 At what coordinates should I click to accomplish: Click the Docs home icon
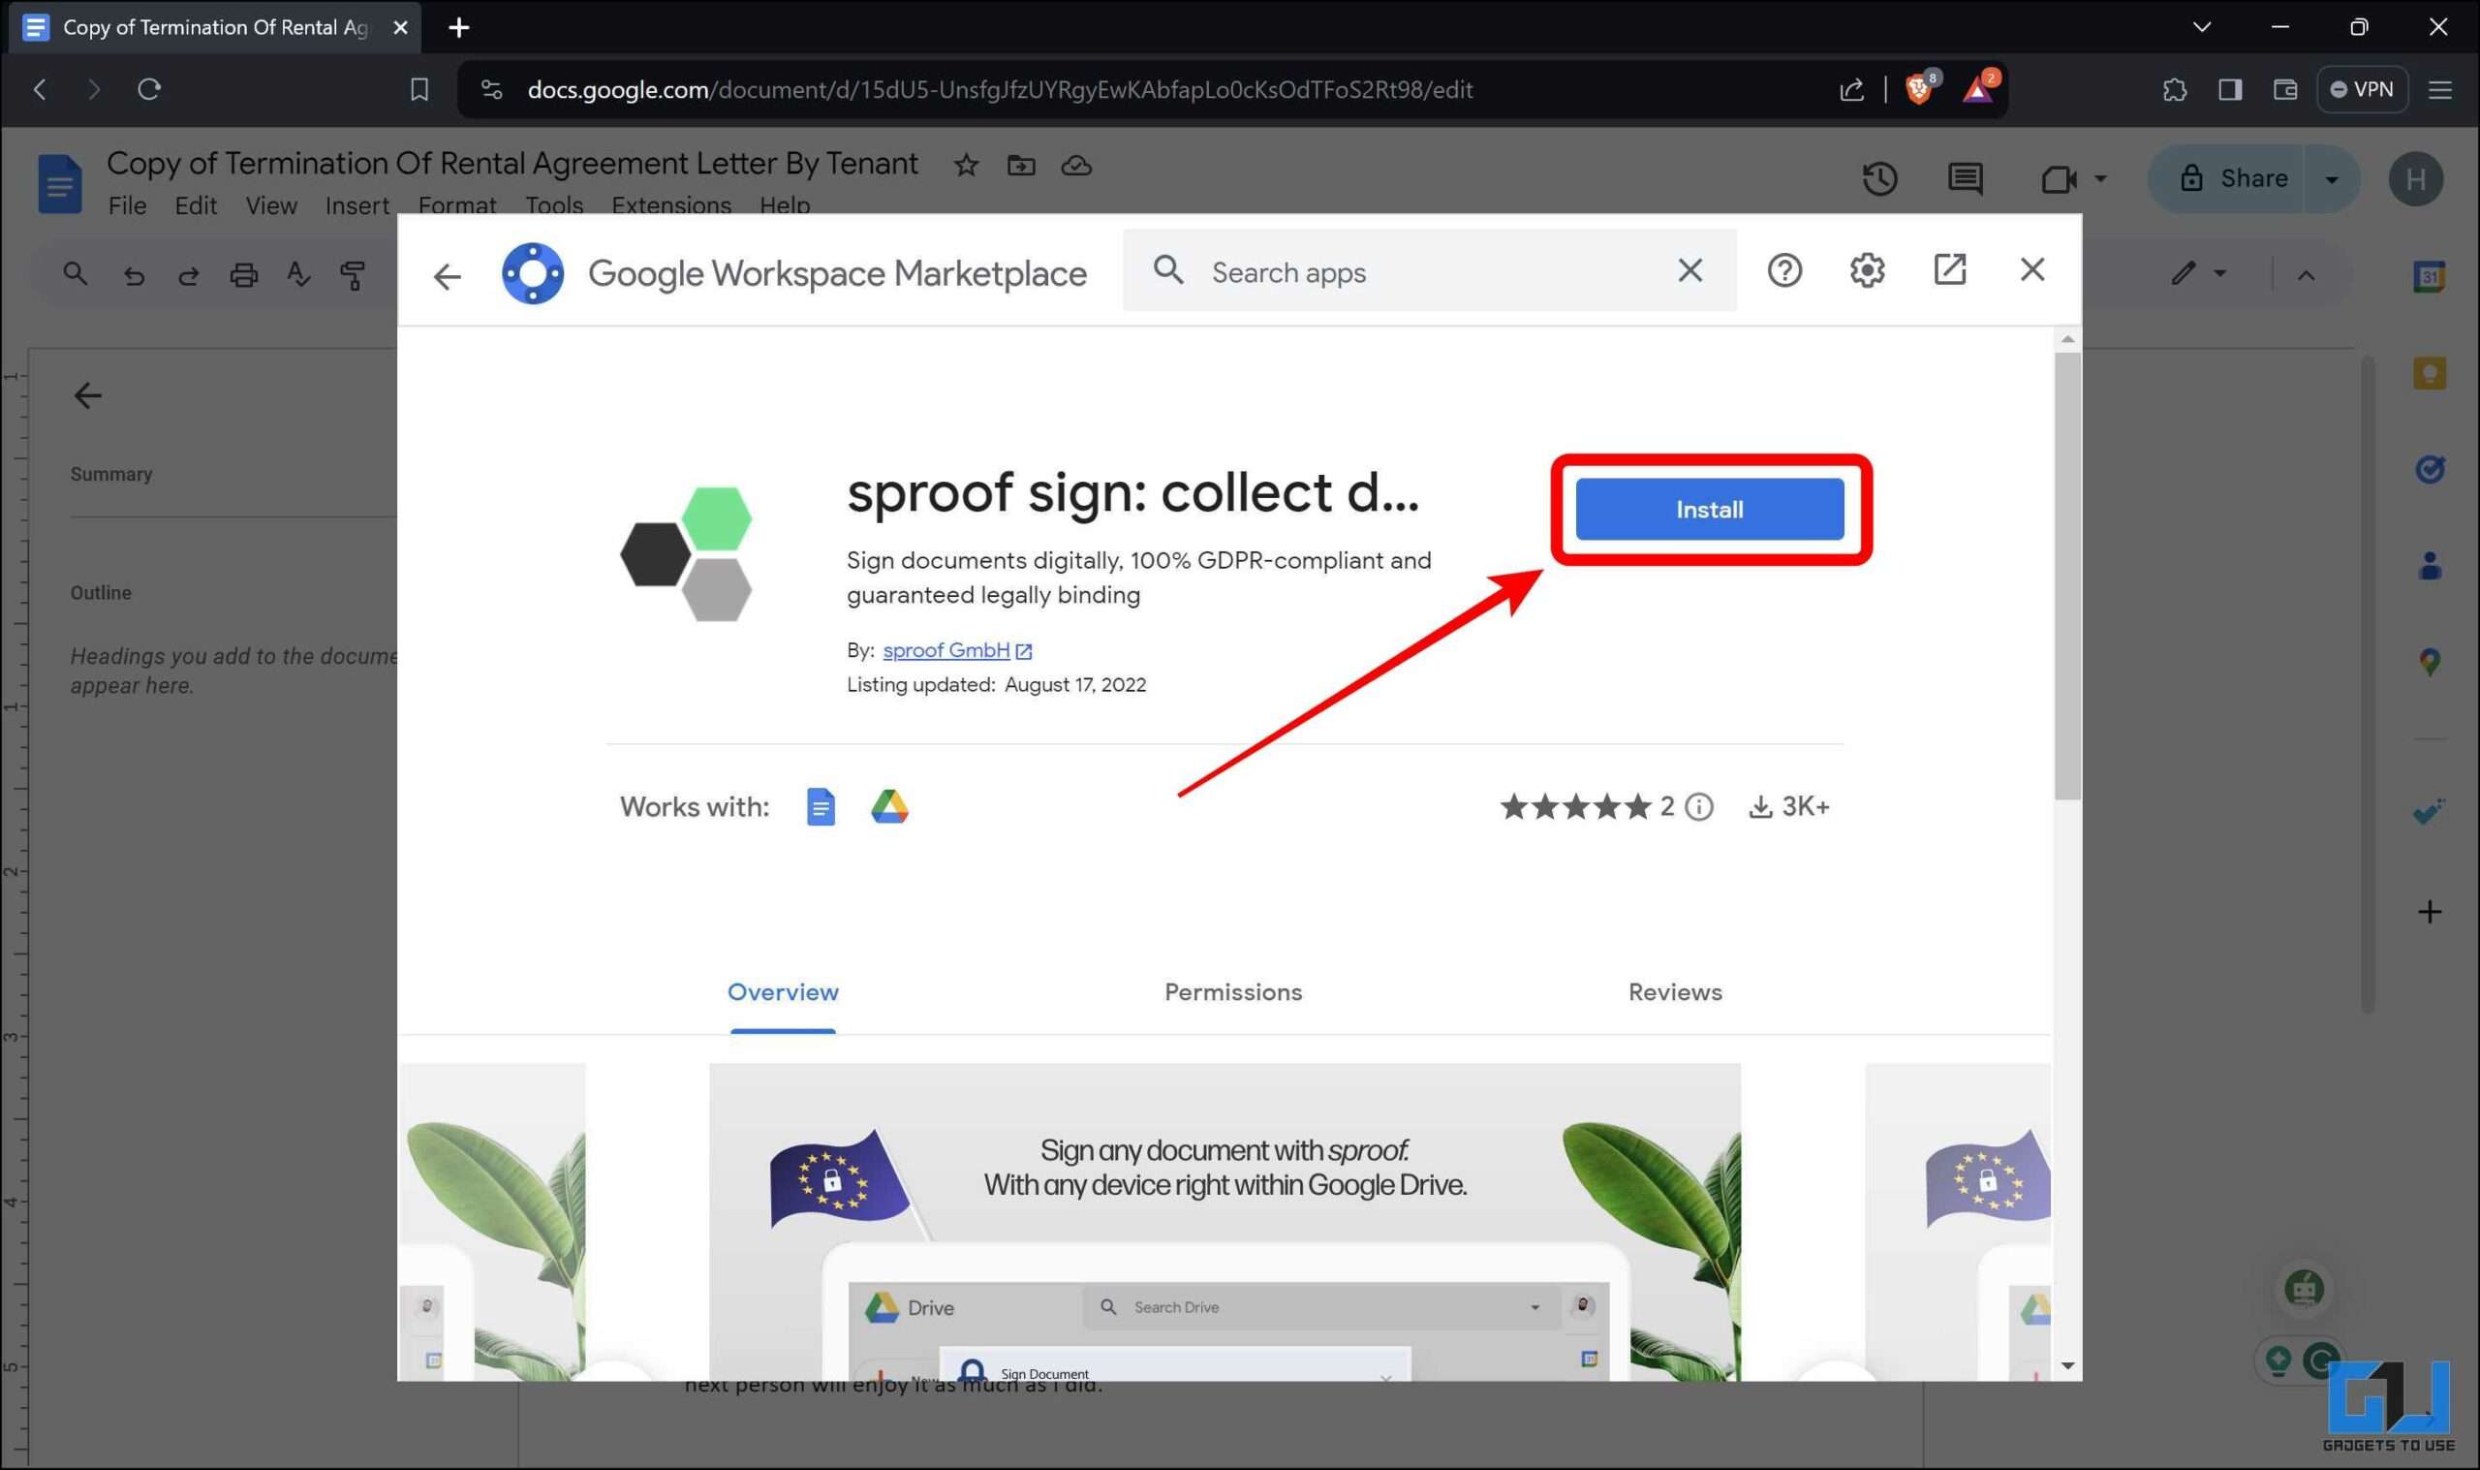[x=58, y=183]
